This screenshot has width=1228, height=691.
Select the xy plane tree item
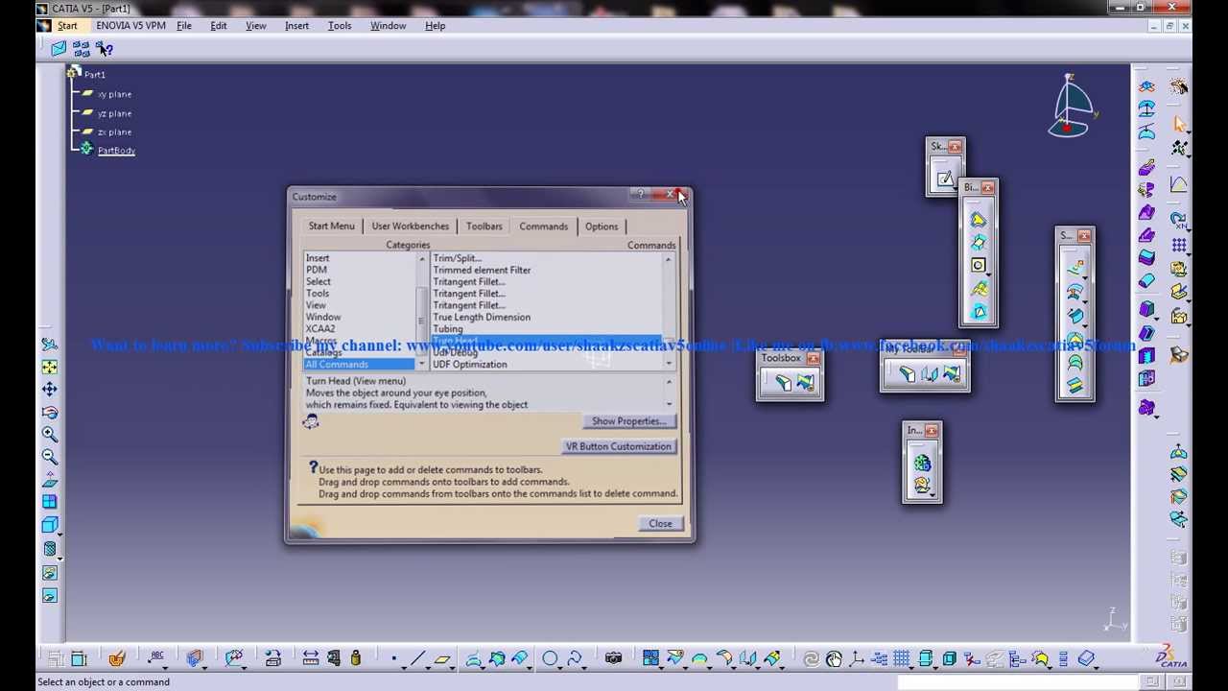pos(114,94)
